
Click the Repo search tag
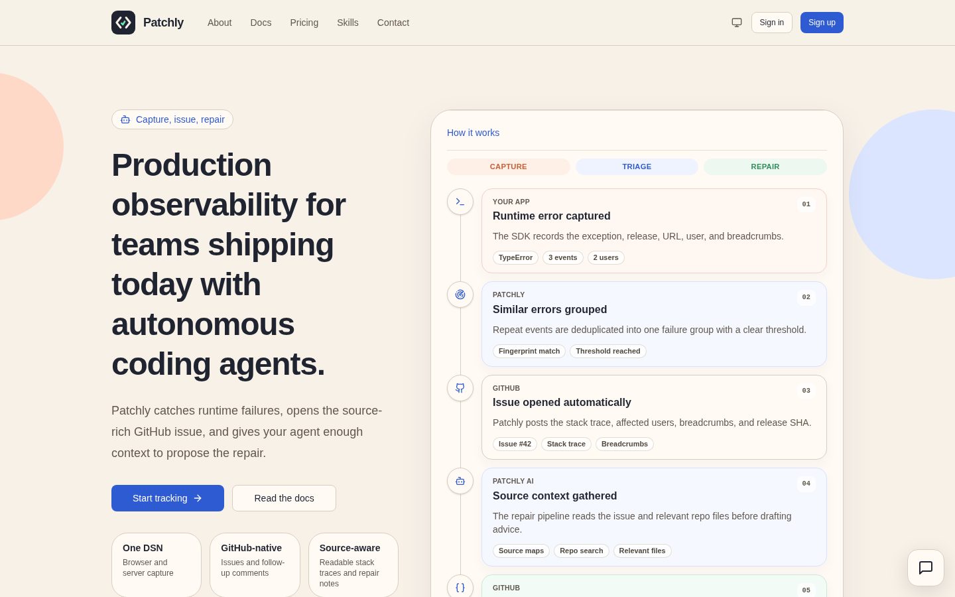(582, 551)
